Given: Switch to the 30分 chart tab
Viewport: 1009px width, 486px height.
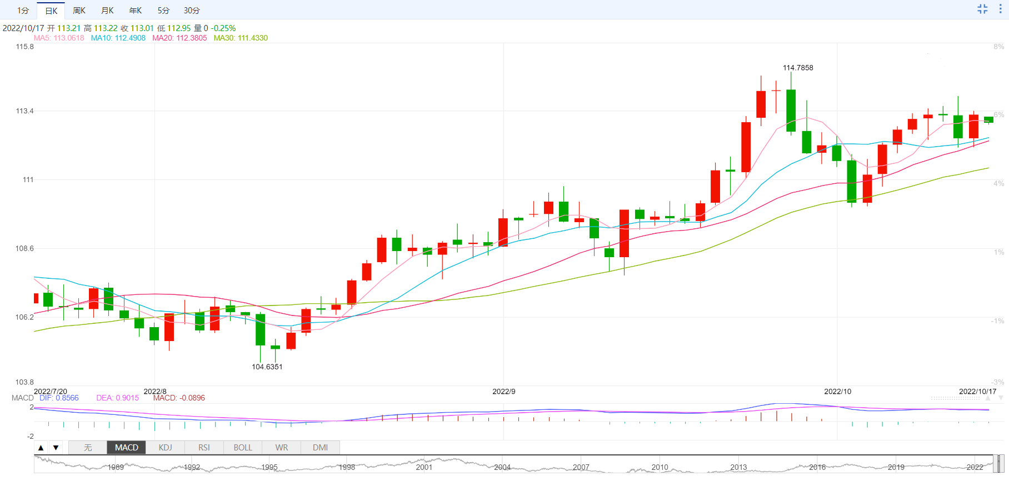Looking at the screenshot, I should coord(192,11).
